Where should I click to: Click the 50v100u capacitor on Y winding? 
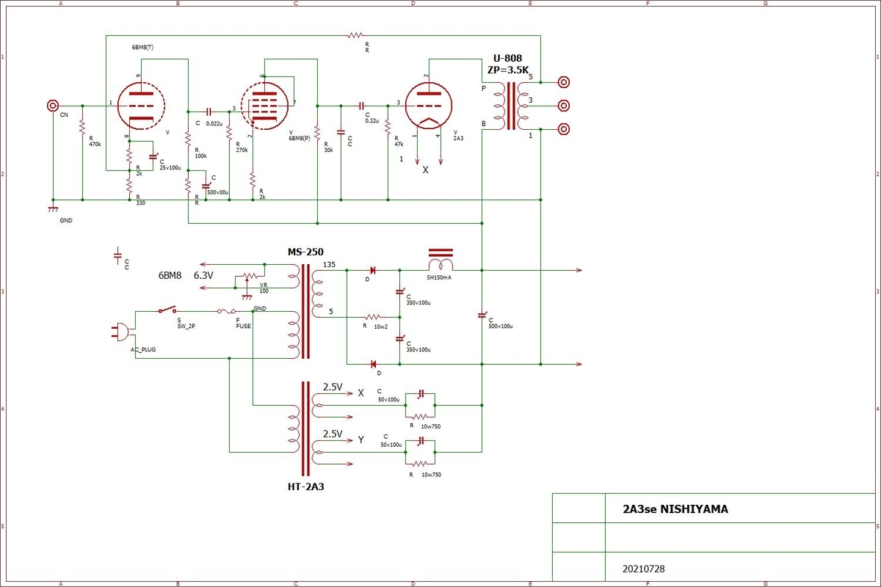[x=420, y=441]
